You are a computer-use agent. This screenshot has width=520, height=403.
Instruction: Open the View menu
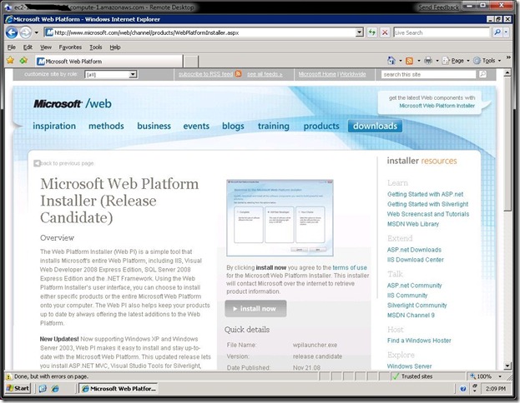[x=46, y=47]
